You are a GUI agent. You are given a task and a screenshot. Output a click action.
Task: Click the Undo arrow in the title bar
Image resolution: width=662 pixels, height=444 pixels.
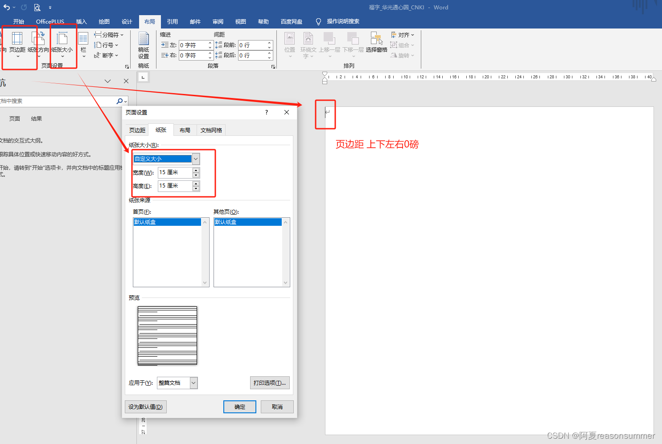tap(7, 7)
